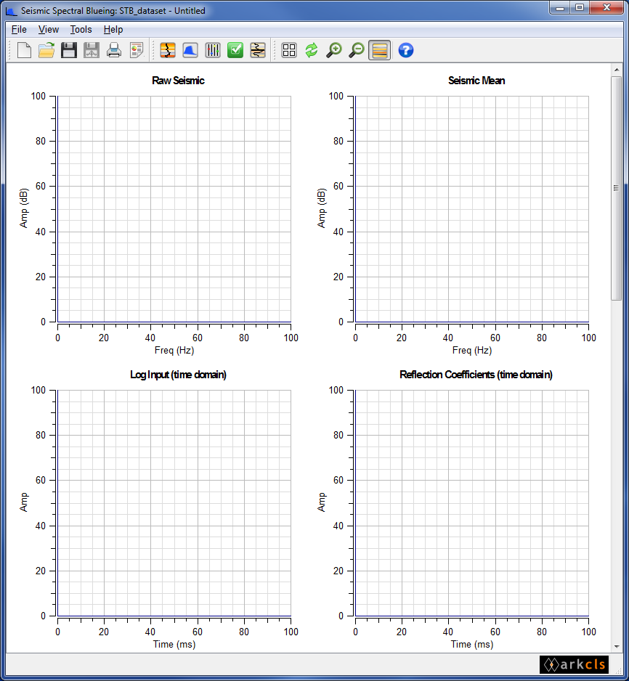Click the Raw Seismic chart title
The height and width of the screenshot is (681, 629).
click(178, 81)
